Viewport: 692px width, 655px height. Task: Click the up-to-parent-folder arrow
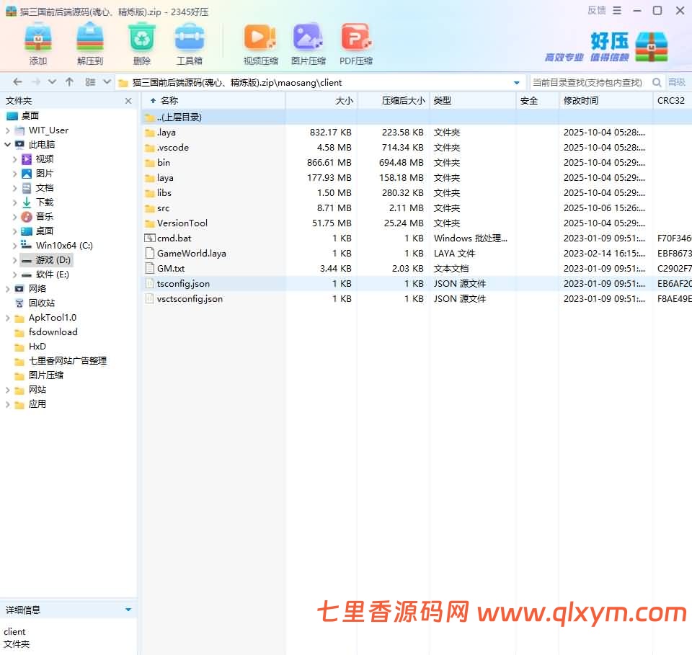[x=68, y=82]
